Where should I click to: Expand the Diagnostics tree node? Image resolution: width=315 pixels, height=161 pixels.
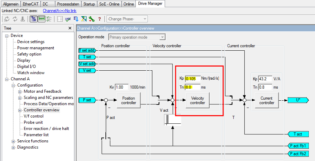13,148
